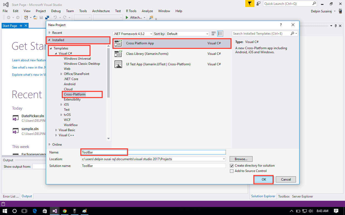The height and width of the screenshot is (215, 345).
Task: Open the sample.sln recent project link
Action: 30,129
